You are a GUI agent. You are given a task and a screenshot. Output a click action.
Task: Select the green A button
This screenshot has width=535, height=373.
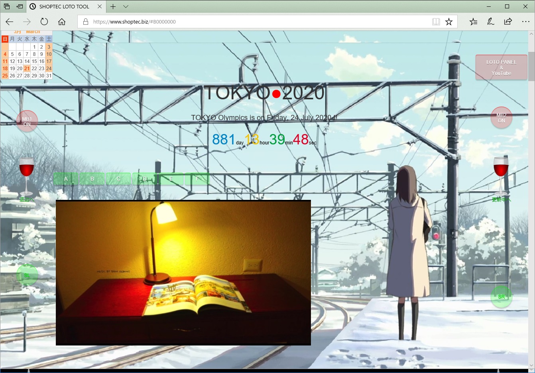[66, 179]
